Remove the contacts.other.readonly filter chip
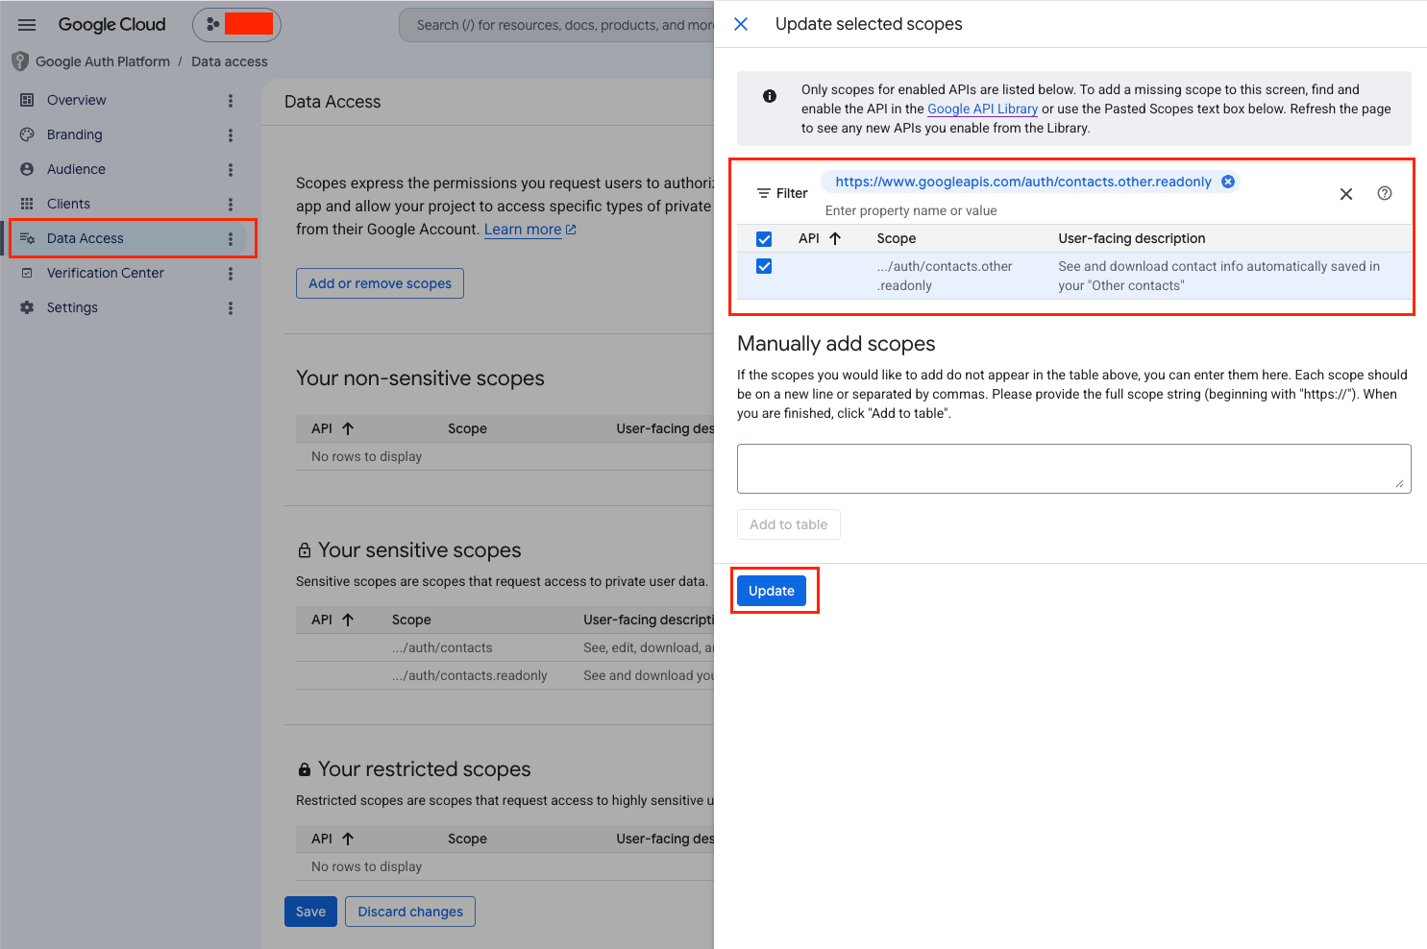The height and width of the screenshot is (949, 1427). coord(1227,182)
